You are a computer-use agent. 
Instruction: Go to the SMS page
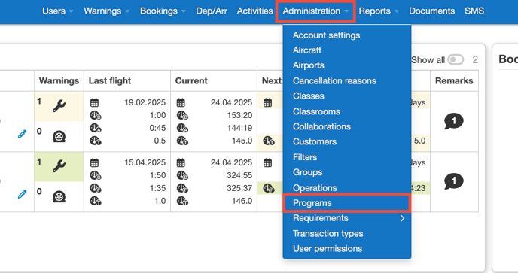pyautogui.click(x=474, y=11)
